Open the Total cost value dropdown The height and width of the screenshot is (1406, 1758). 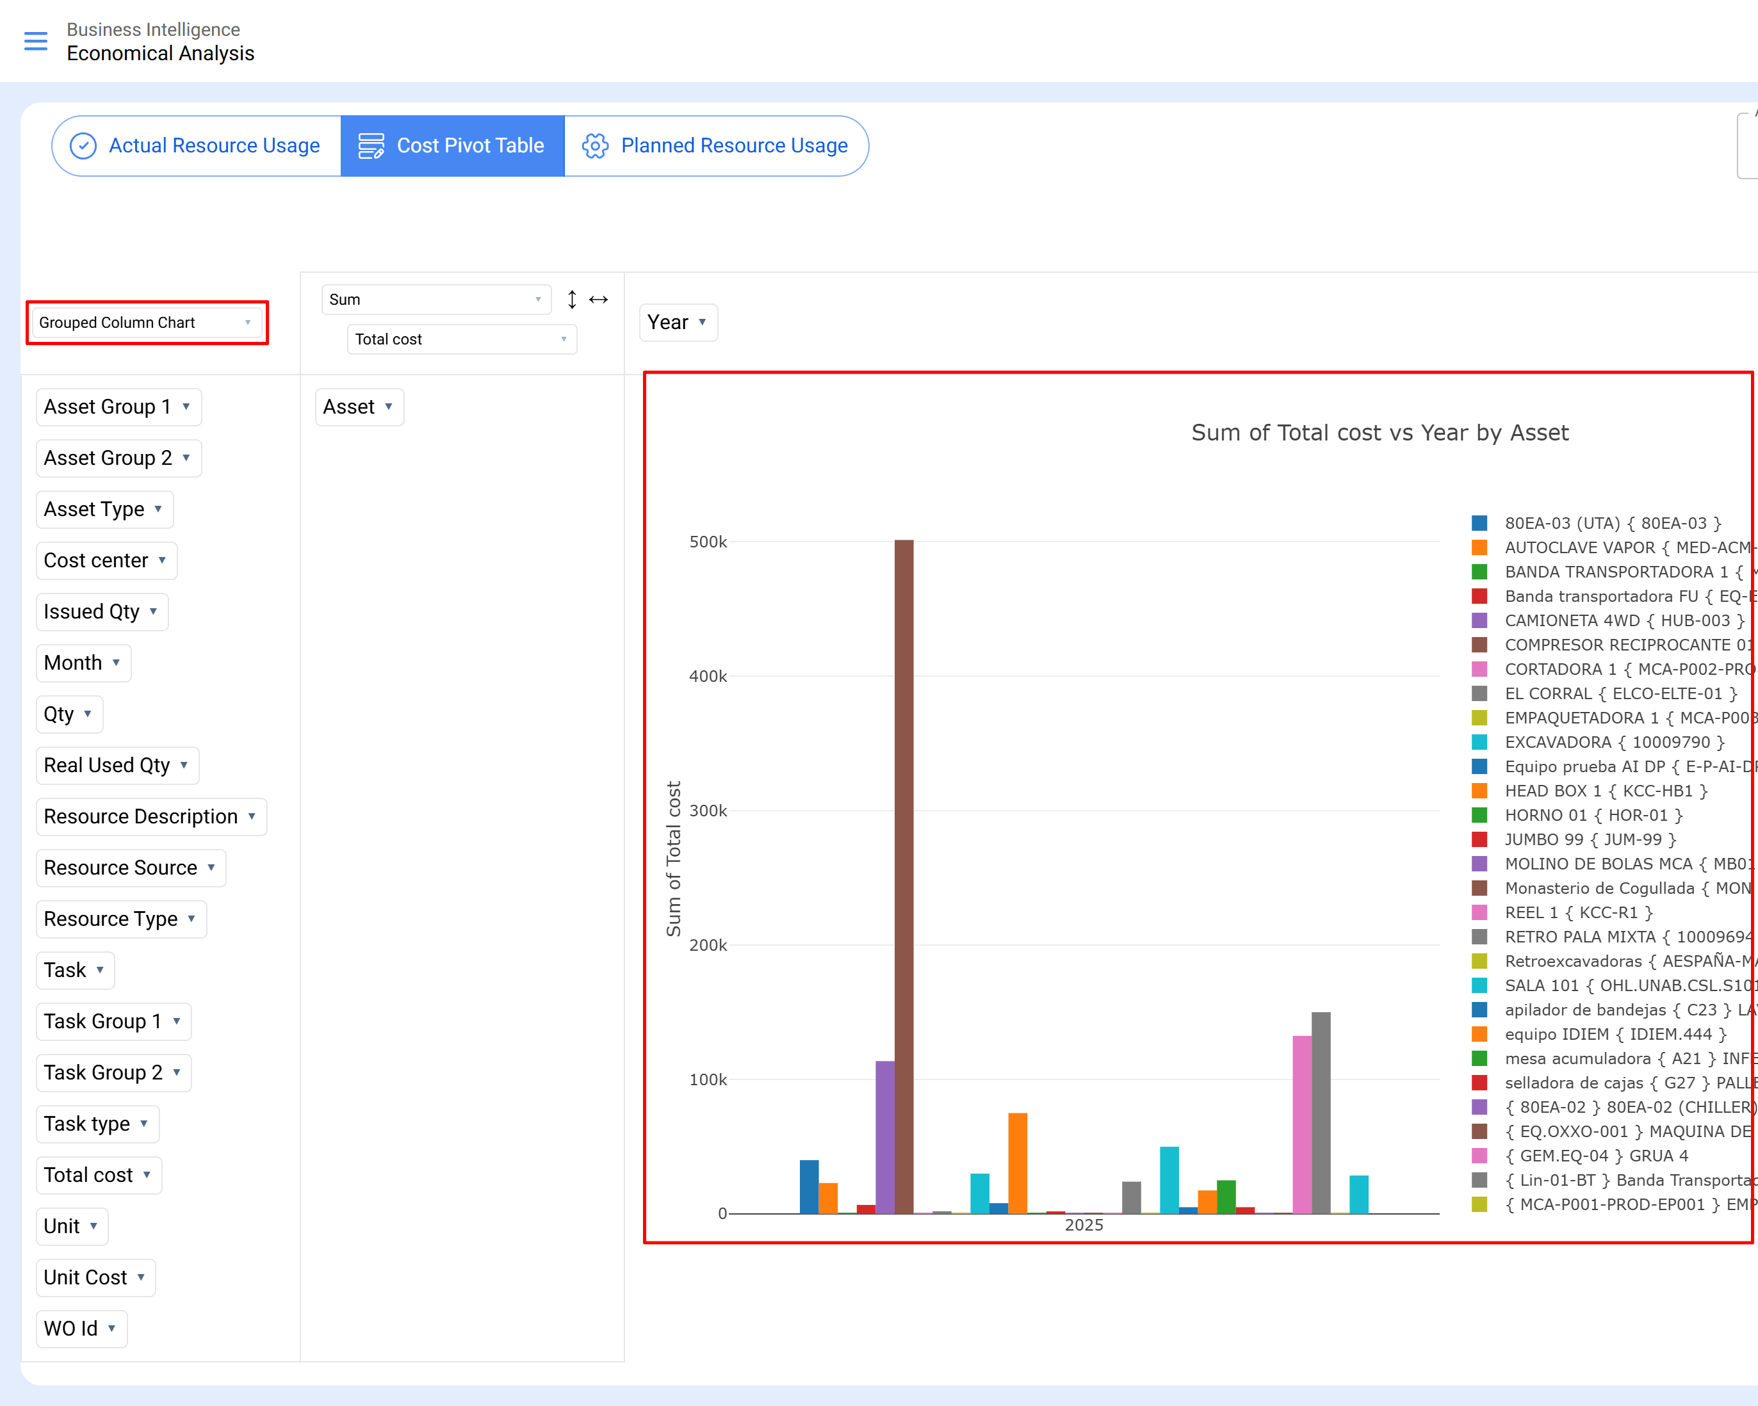pyautogui.click(x=462, y=339)
